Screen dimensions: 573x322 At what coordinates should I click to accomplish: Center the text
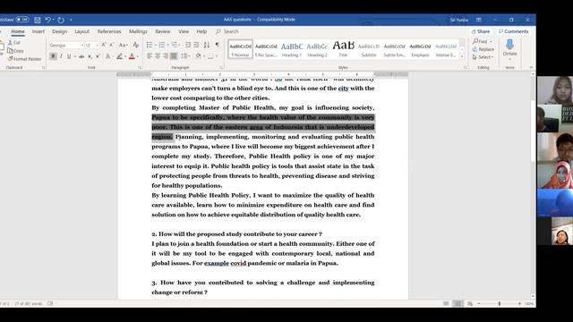[158, 56]
